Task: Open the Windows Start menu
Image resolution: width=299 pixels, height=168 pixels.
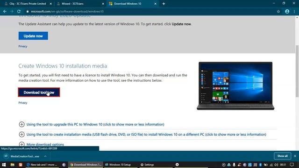Action: [x=4, y=165]
